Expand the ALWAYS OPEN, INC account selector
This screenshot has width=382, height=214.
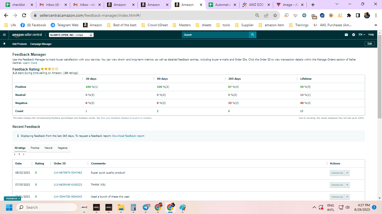(71, 35)
